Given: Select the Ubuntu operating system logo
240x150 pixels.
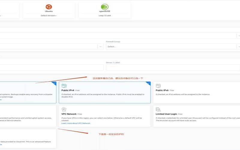Looking at the screenshot, I should point(49,7).
